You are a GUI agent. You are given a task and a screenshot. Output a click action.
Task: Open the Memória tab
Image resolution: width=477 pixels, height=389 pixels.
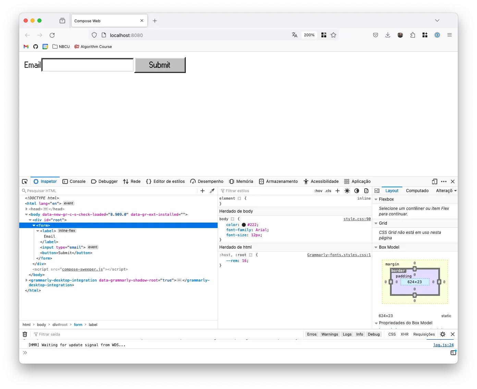[241, 181]
